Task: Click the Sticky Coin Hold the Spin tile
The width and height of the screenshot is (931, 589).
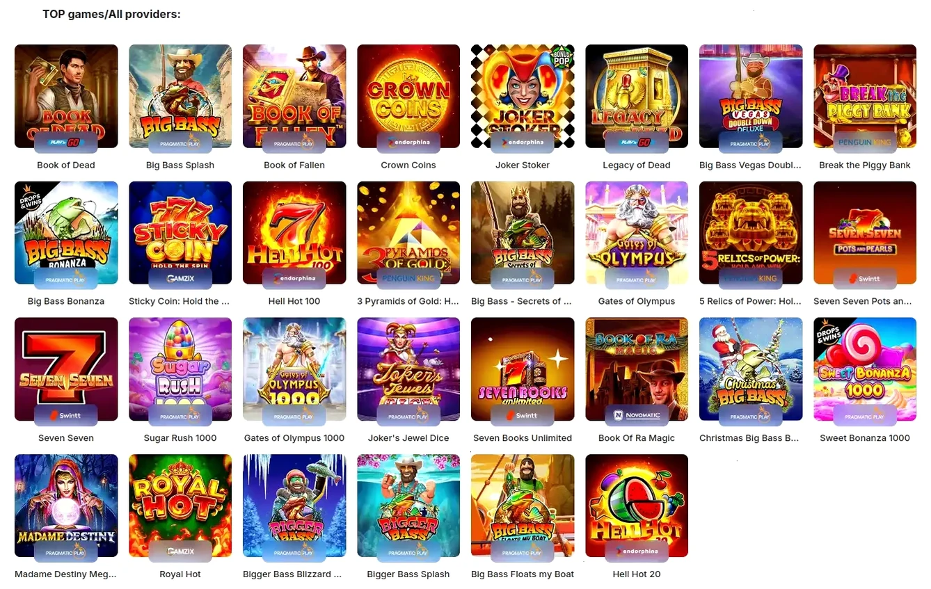Action: (180, 233)
